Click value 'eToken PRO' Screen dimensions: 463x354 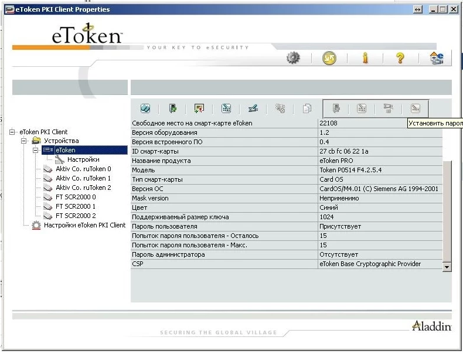tap(336, 161)
